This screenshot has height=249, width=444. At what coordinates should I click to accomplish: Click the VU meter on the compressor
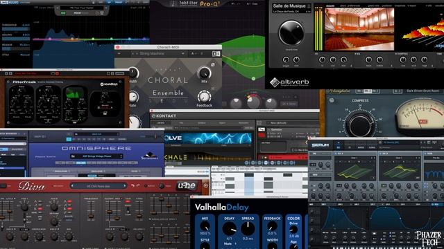point(420,116)
